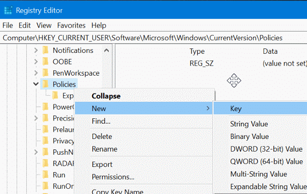Select the Notifications tree key label
This screenshot has width=307, height=194.
tap(73, 50)
